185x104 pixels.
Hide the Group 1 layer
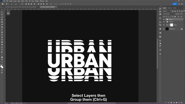(164, 19)
